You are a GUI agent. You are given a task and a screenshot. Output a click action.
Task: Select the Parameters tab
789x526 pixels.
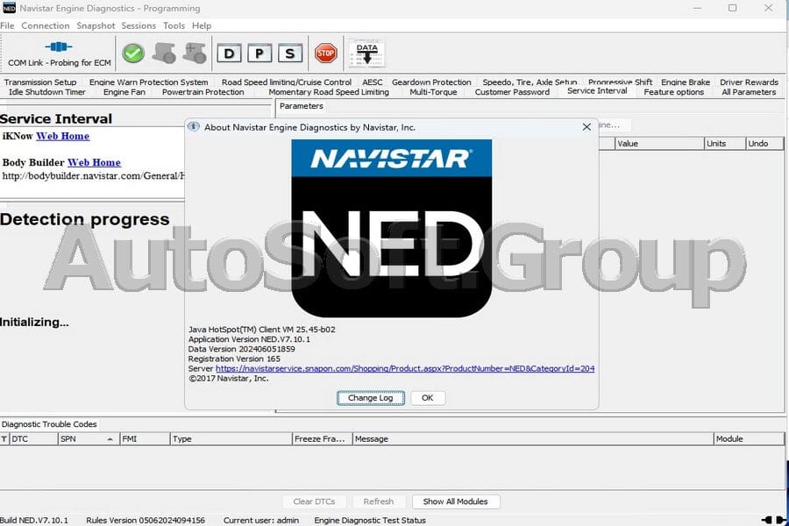point(301,105)
